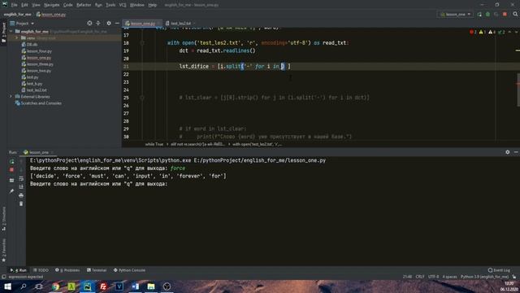Click the Search Everywhere magnifier icon
Viewport: 520px width, 293px height.
(x=515, y=15)
